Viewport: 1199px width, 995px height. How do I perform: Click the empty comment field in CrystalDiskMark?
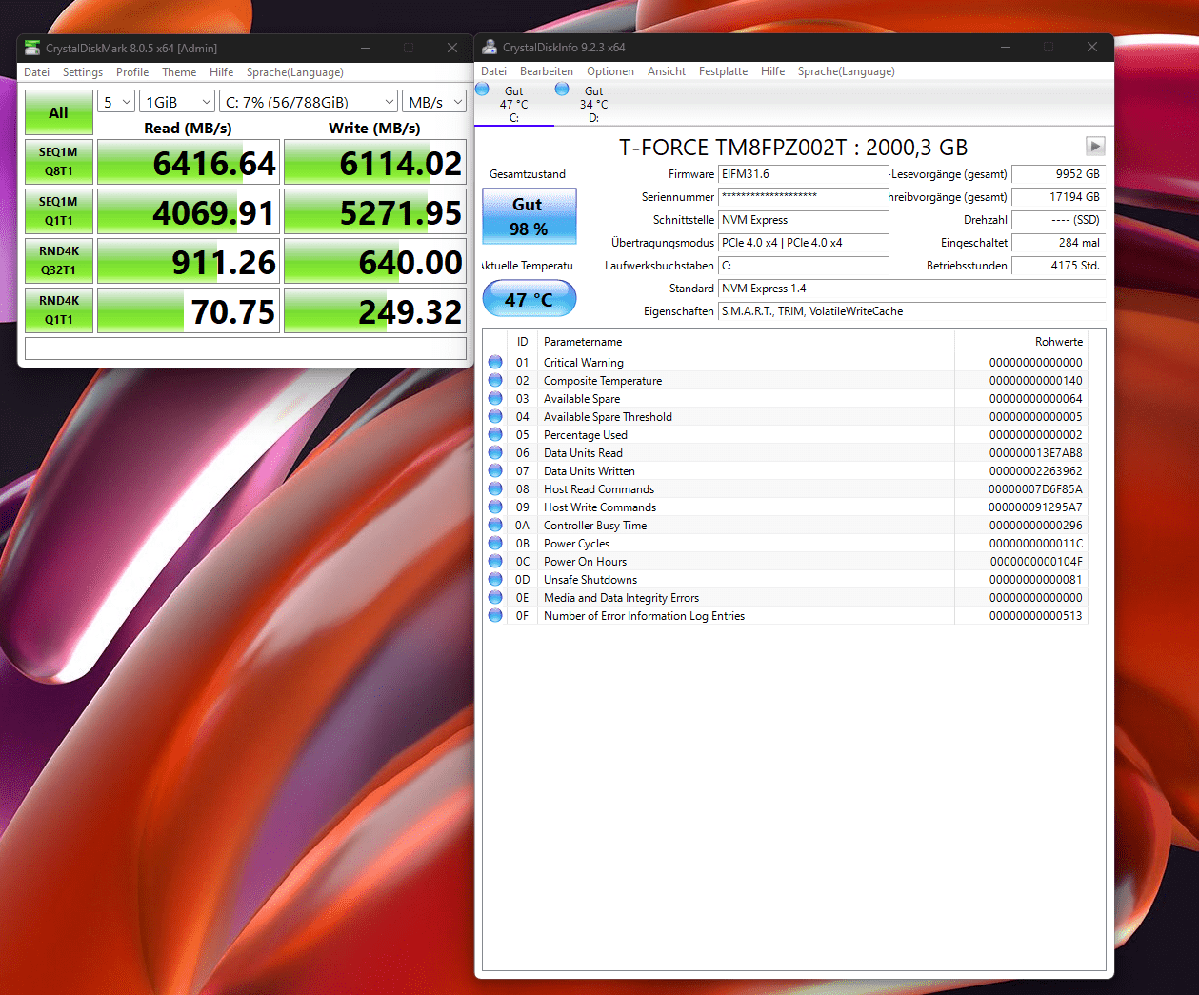[246, 348]
